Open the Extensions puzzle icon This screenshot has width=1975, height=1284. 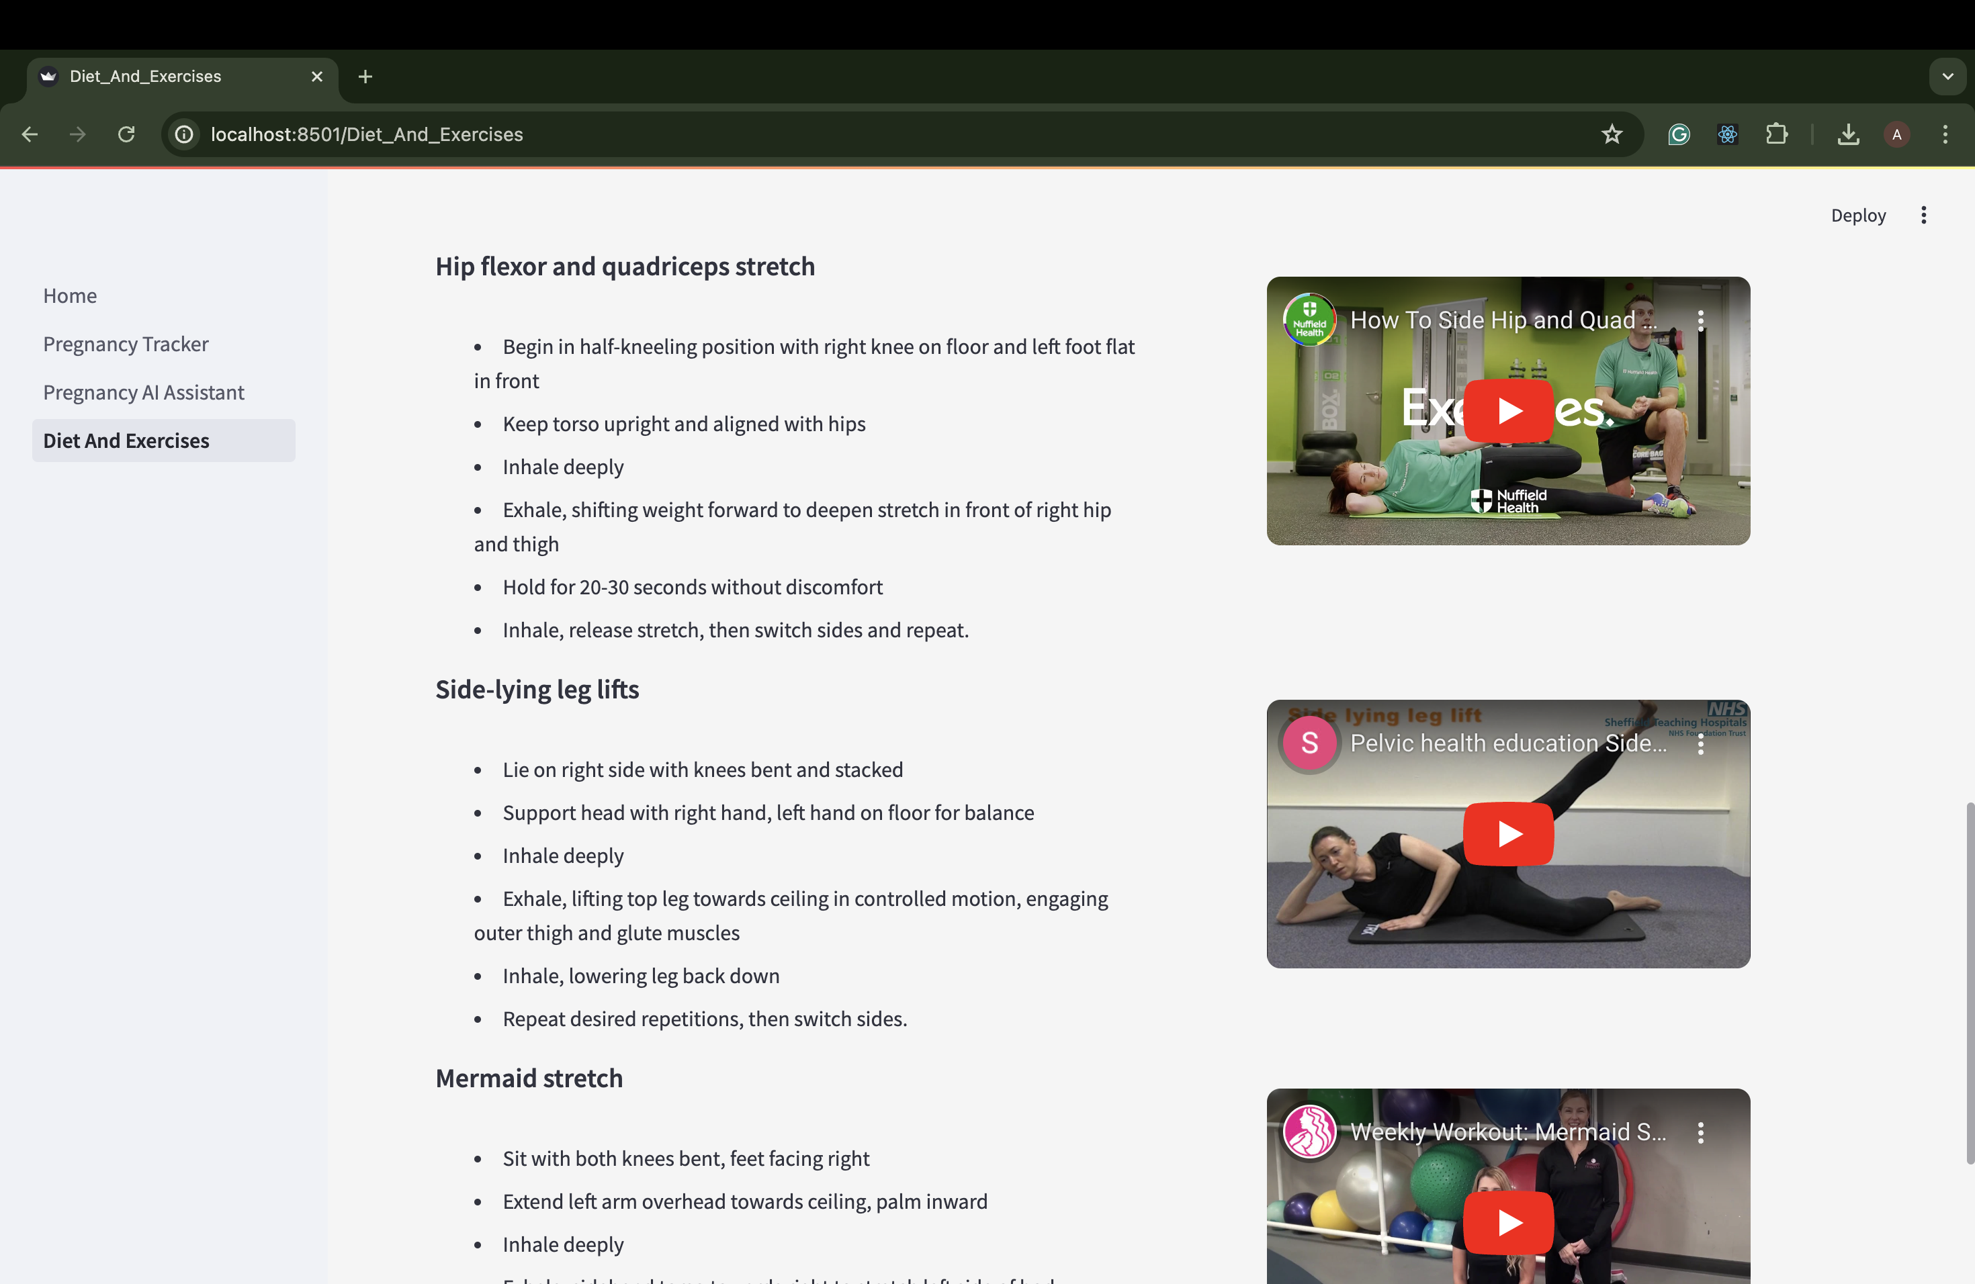click(1777, 134)
